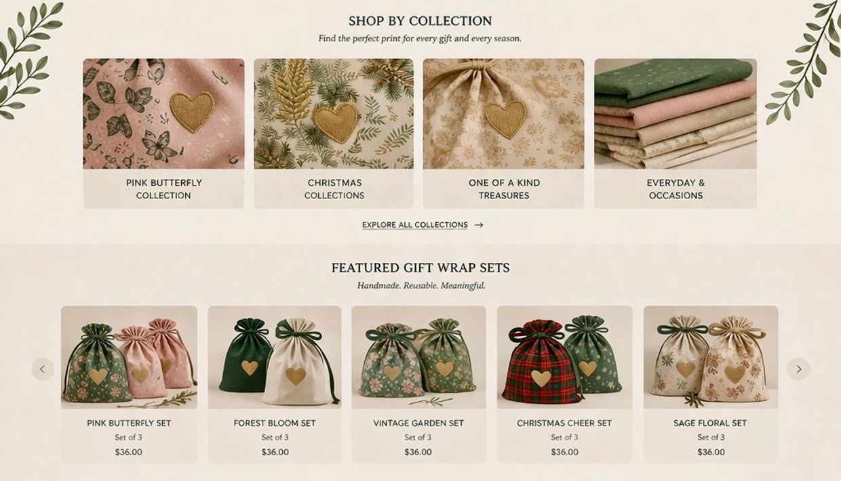Click the Forest Bloom Set title
The width and height of the screenshot is (841, 481).
(275, 423)
